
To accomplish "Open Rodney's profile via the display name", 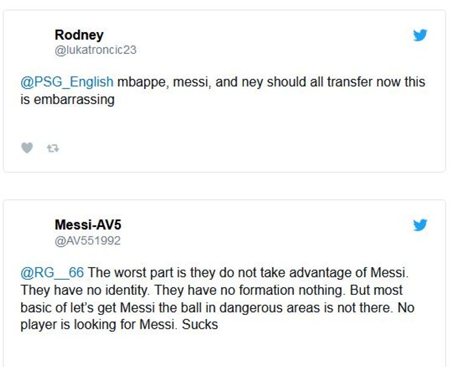I will click(79, 35).
